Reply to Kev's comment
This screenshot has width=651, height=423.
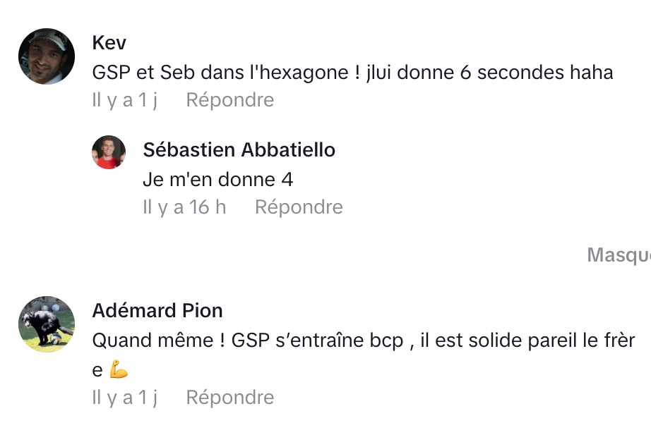tap(229, 100)
